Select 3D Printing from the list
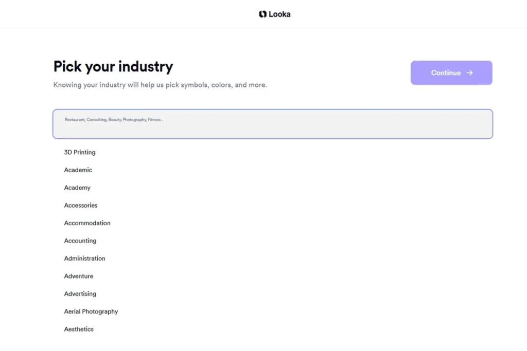Image resolution: width=527 pixels, height=351 pixels. 80,152
